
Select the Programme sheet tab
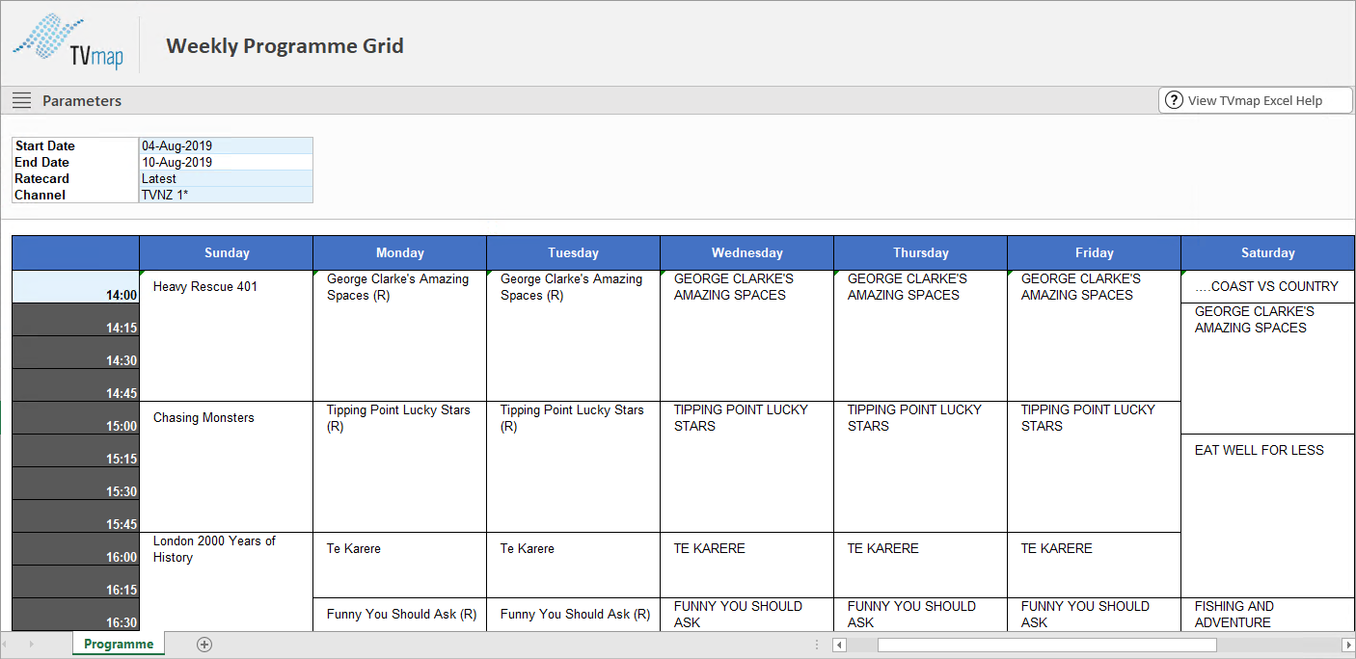pyautogui.click(x=119, y=644)
